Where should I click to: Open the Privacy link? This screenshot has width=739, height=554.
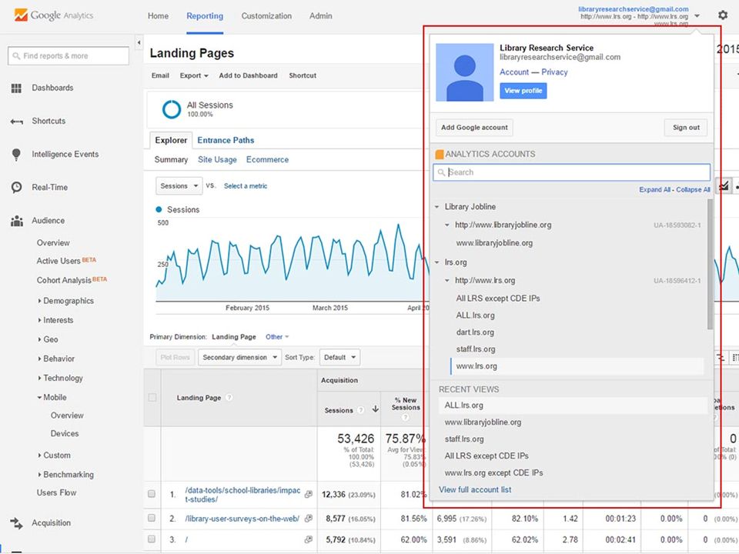tap(554, 72)
